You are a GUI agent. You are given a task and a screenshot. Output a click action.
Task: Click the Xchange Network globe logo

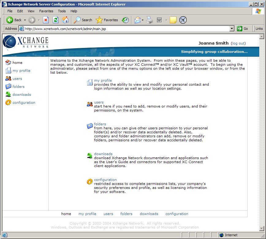coord(9,42)
